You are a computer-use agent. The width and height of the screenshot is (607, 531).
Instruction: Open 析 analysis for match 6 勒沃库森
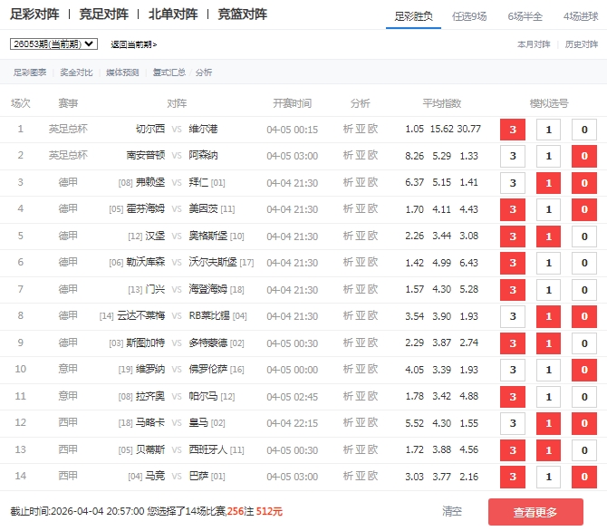click(x=348, y=263)
